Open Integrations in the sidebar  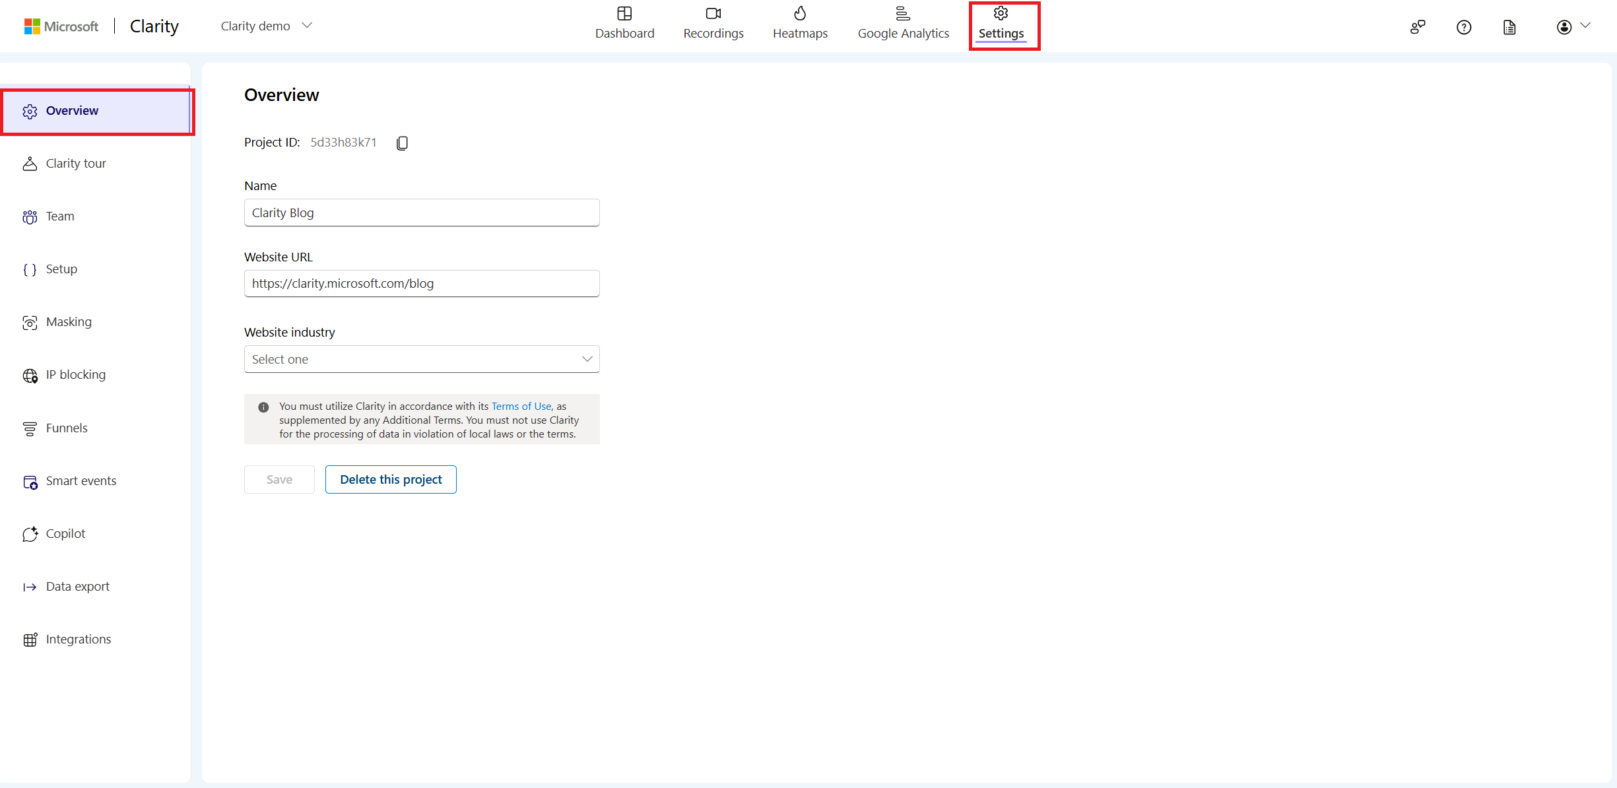[x=78, y=639]
